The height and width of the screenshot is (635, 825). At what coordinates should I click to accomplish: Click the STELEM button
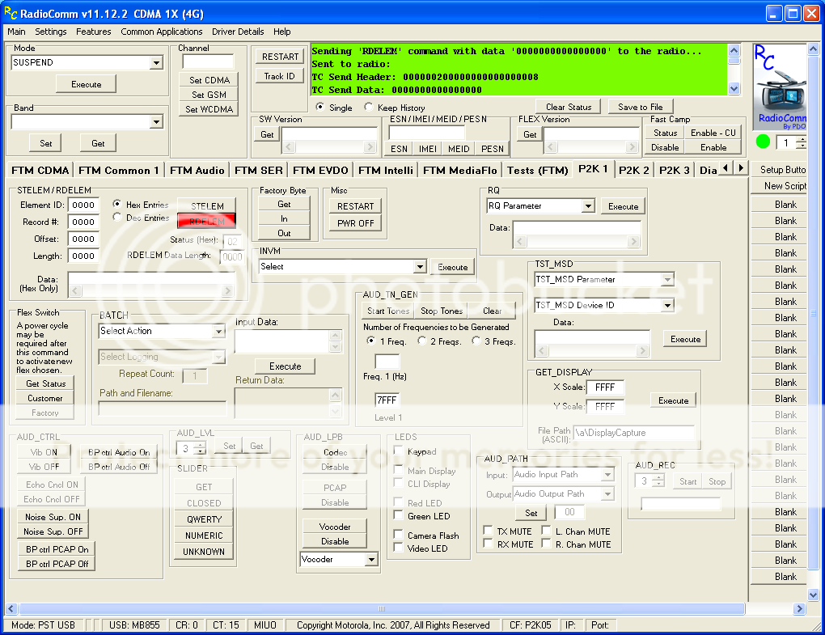pyautogui.click(x=206, y=204)
